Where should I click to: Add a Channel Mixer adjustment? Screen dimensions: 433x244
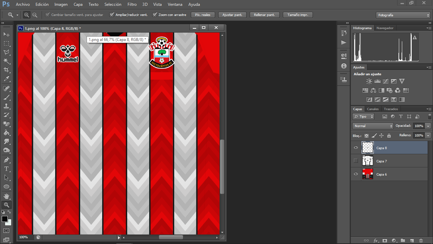tap(398, 90)
